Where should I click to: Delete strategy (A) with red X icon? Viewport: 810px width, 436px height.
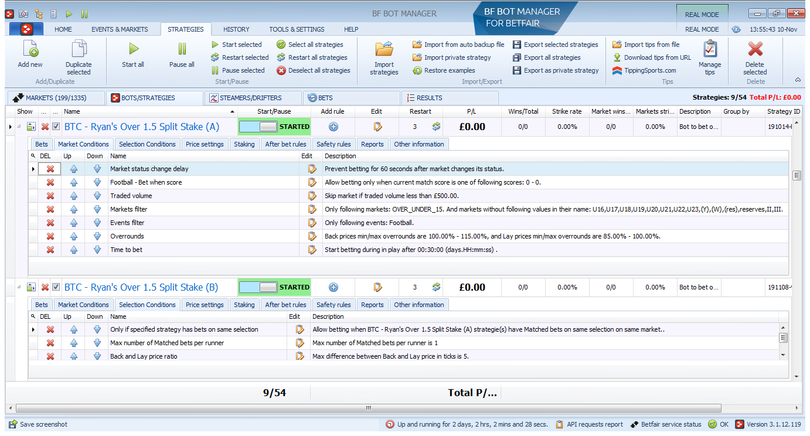pos(45,127)
